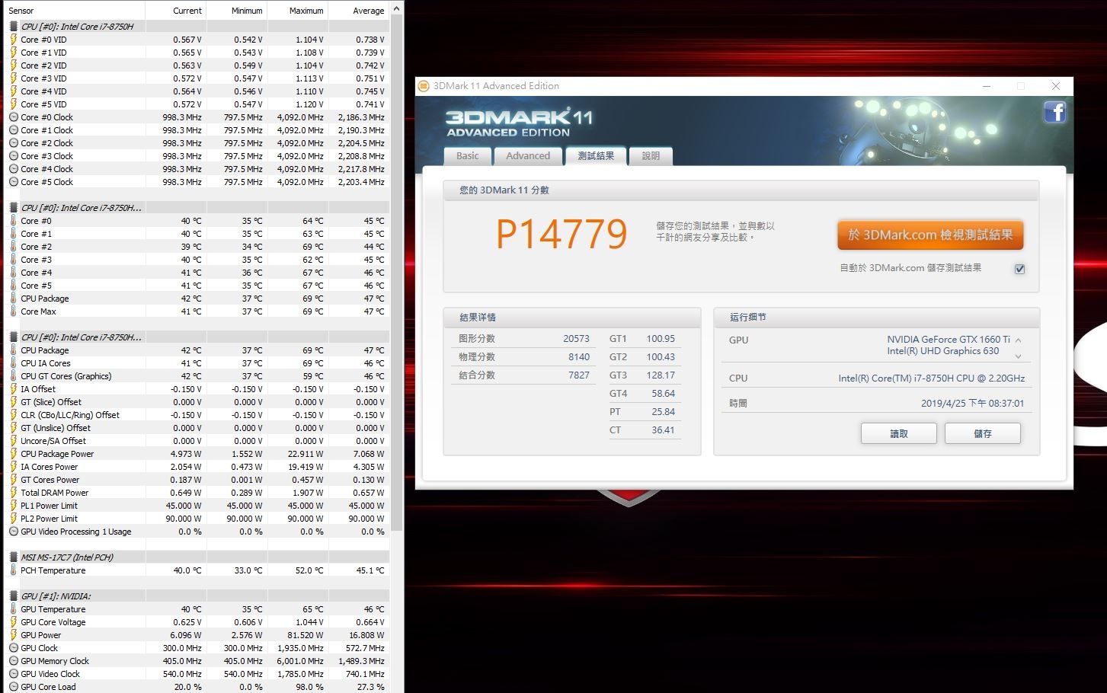The height and width of the screenshot is (693, 1107).
Task: Select the Uncore/SA Offset bolt icon
Action: [x=14, y=441]
